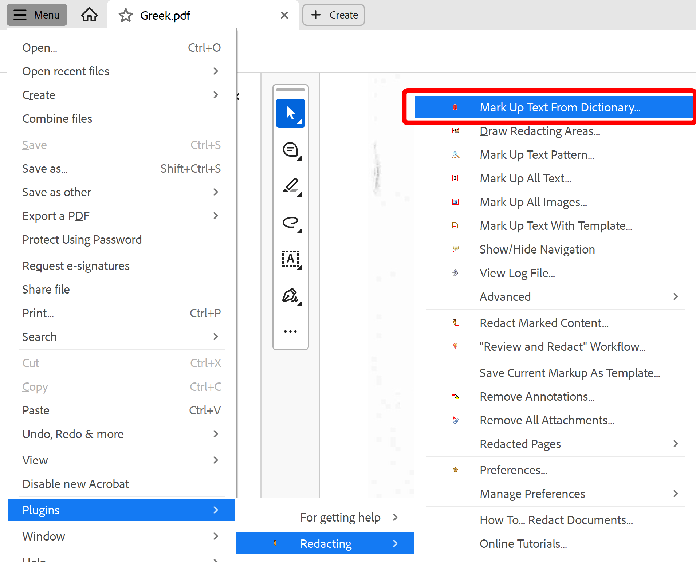
Task: Click the Mark Up All Images icon
Action: point(455,202)
